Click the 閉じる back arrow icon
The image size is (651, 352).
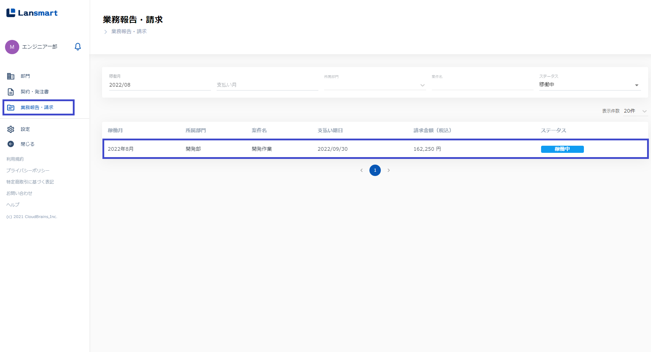tap(11, 144)
